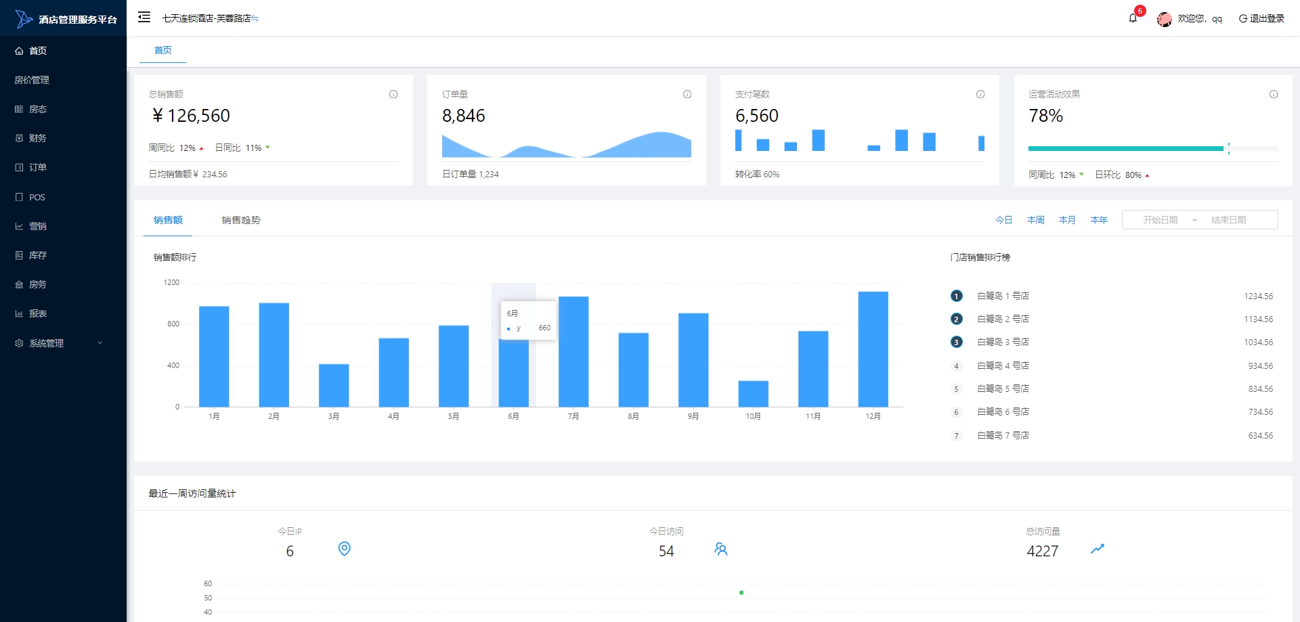1300x622 pixels.
Task: Click info icon on 支付笔数 card
Action: point(980,95)
